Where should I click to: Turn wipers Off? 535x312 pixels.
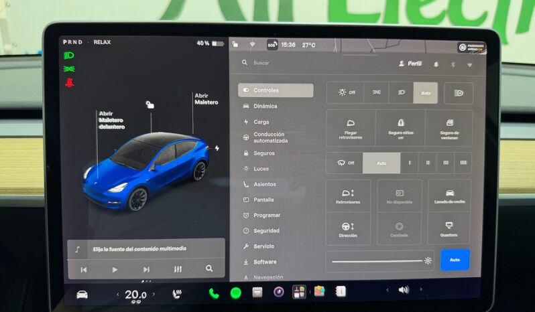tap(345, 163)
